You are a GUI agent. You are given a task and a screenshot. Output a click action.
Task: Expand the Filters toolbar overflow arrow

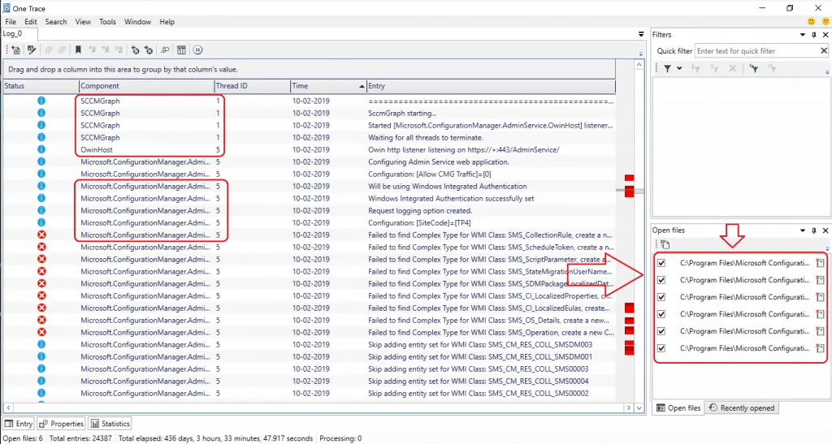(827, 71)
